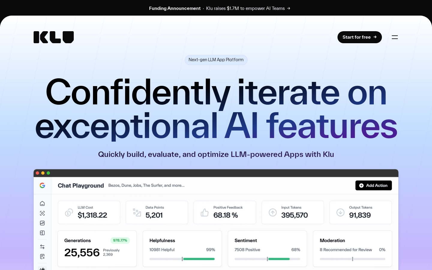Click Start for free button

point(360,37)
